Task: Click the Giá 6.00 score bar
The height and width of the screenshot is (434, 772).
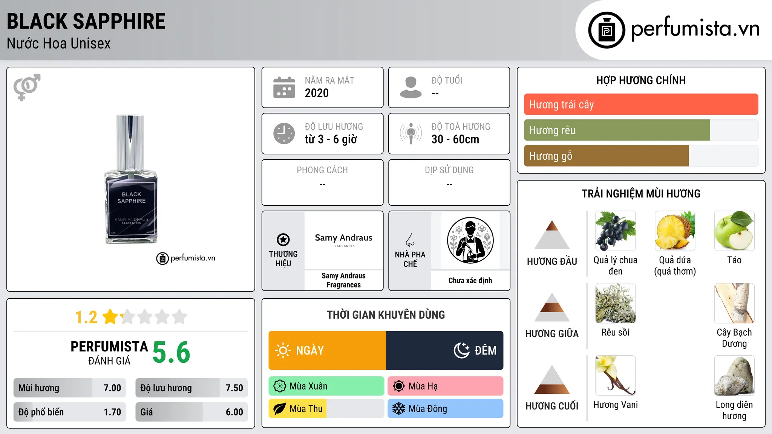Action: click(x=191, y=412)
